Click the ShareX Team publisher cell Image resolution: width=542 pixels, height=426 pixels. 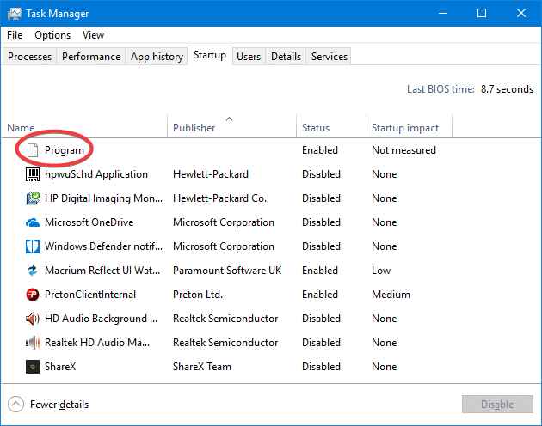point(202,367)
